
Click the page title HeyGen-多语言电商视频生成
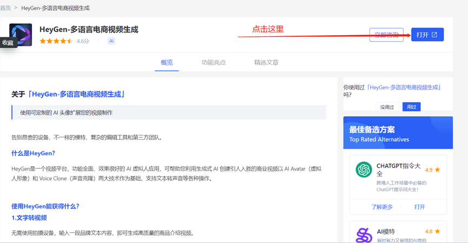89,30
